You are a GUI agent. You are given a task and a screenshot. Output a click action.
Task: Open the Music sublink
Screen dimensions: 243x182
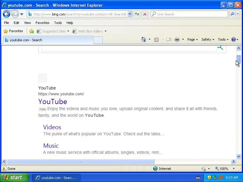point(51,146)
